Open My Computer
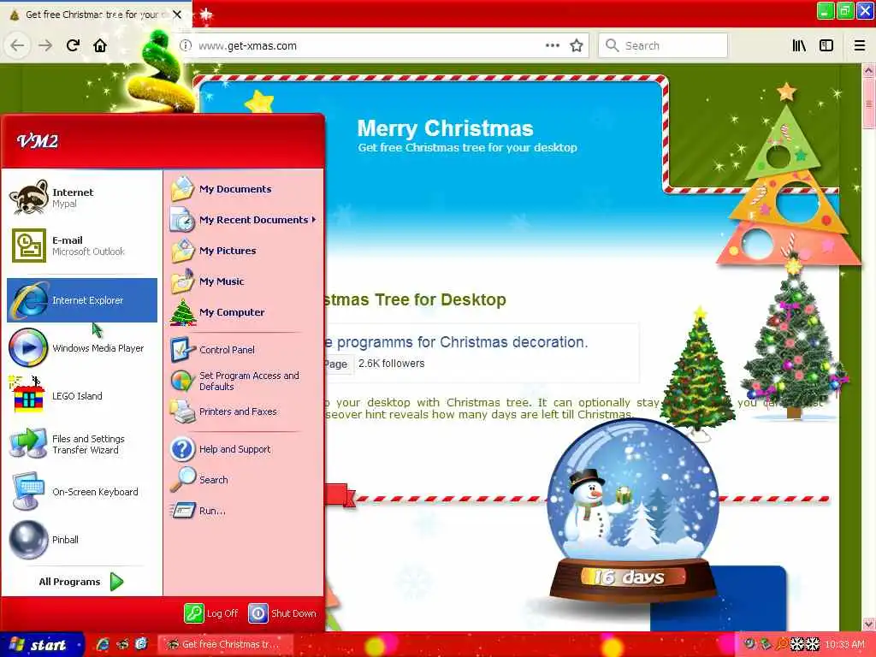The height and width of the screenshot is (657, 876). [244, 311]
